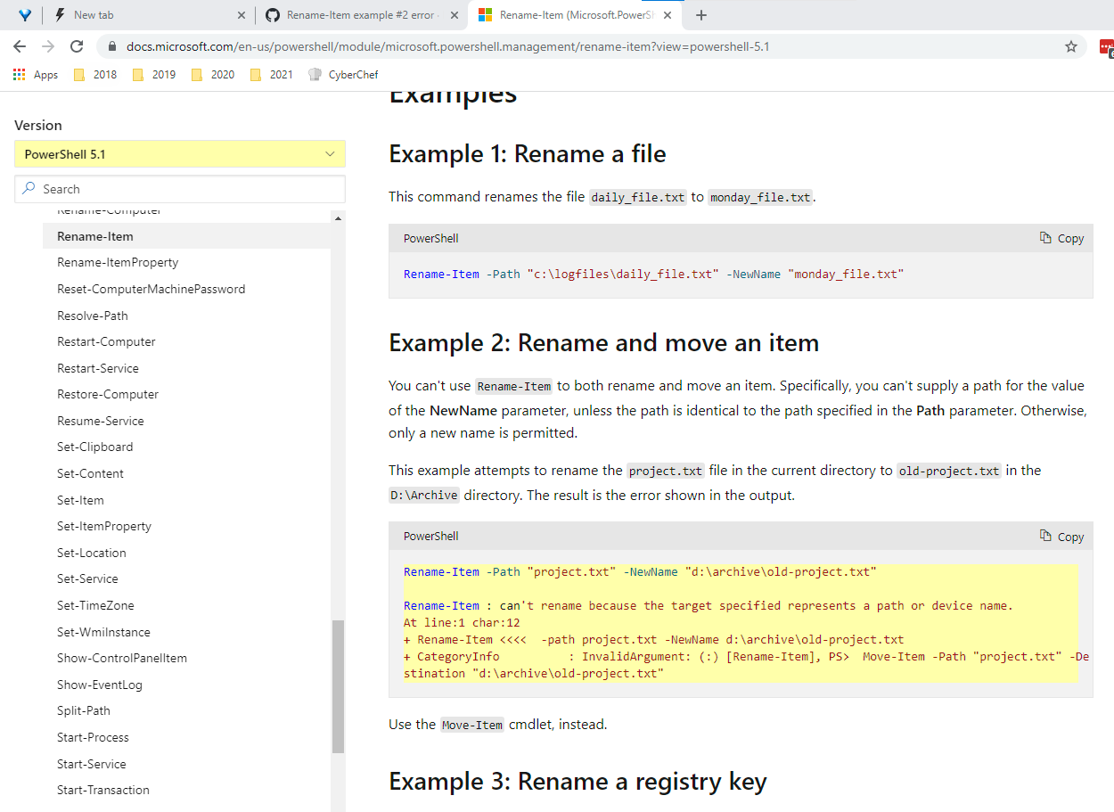This screenshot has width=1114, height=812.
Task: Open the 2020 bookmarks folder
Action: [213, 75]
